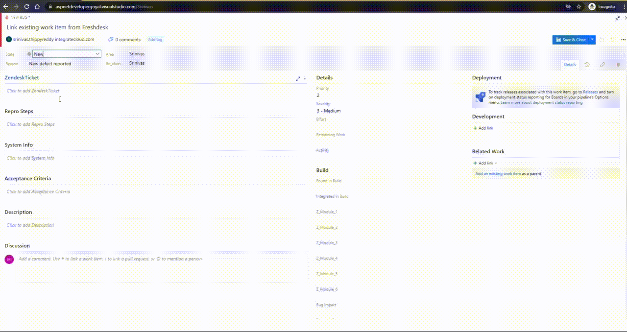
Task: Click the Z_Module_1 field
Action: click(389, 218)
